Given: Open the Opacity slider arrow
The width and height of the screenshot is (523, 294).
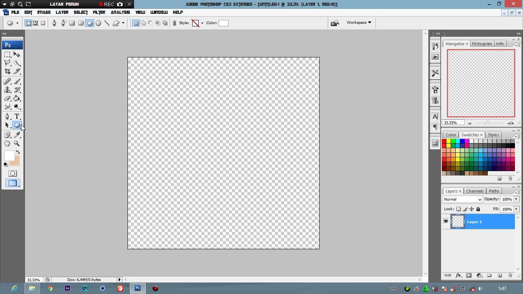Looking at the screenshot, I should pyautogui.click(x=517, y=199).
